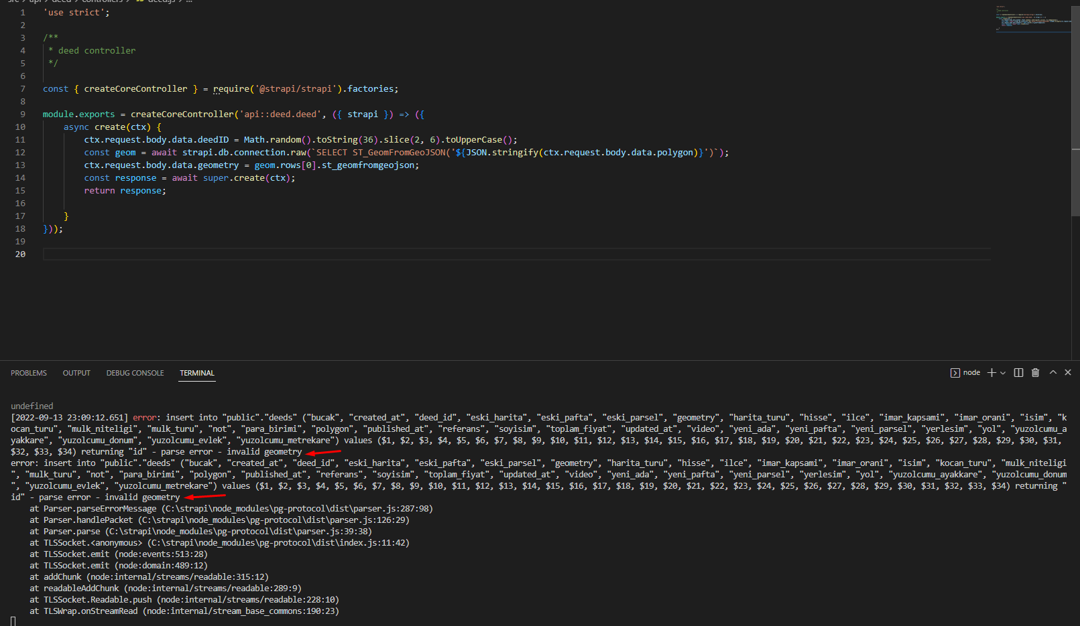
Task: Place cursor on 'use strict' statement
Action: 76,13
